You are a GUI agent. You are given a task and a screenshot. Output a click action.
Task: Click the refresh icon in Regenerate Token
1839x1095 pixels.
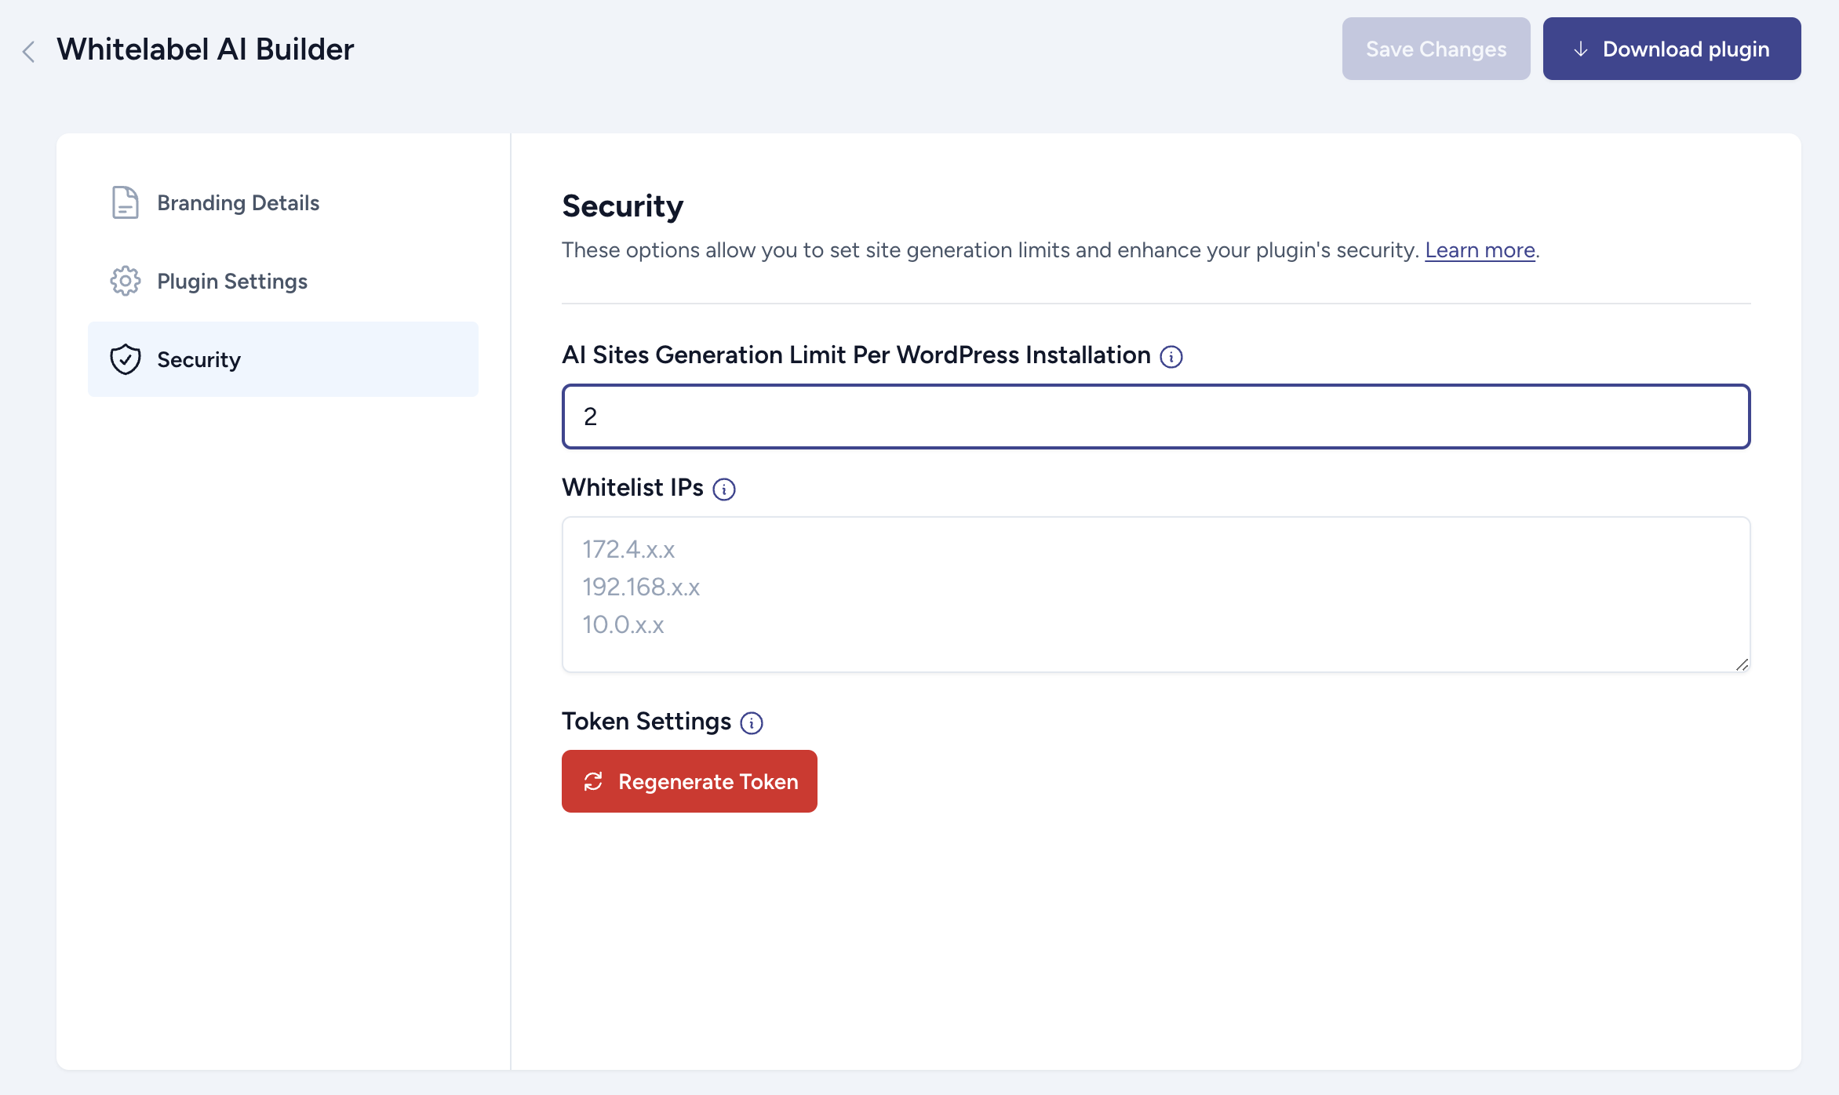[593, 781]
